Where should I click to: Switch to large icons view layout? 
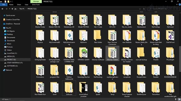pos(179,99)
